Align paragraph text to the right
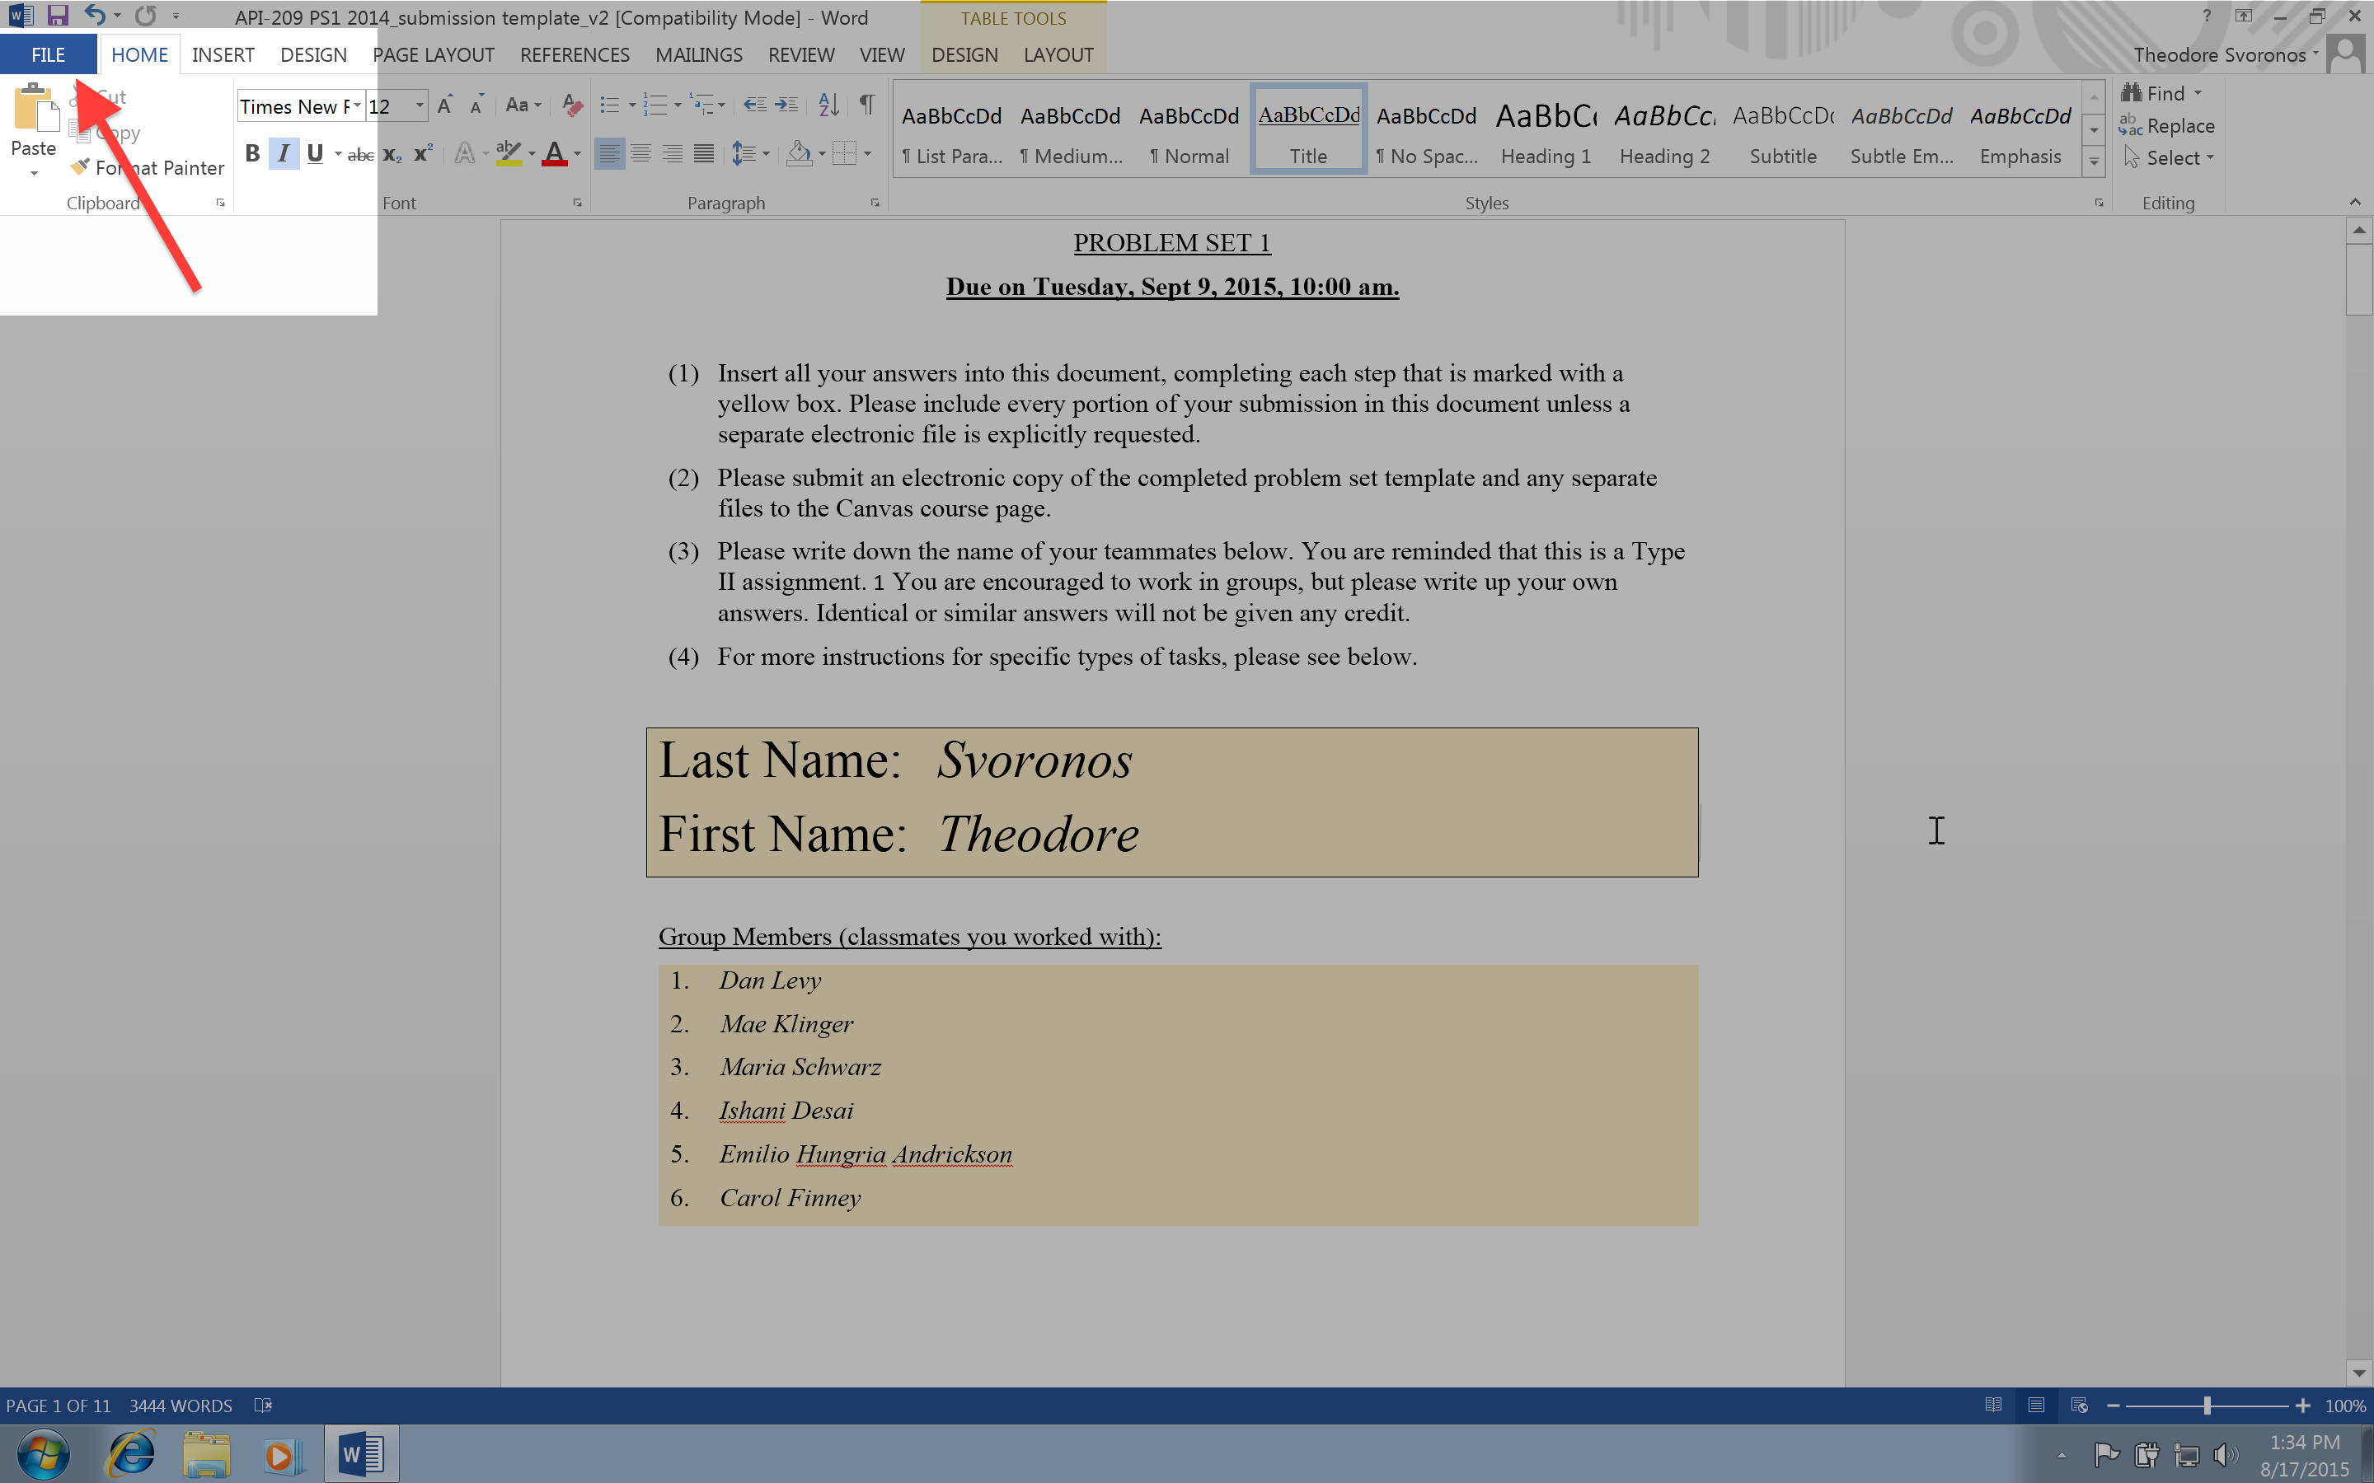This screenshot has width=2374, height=1483. coord(672,154)
